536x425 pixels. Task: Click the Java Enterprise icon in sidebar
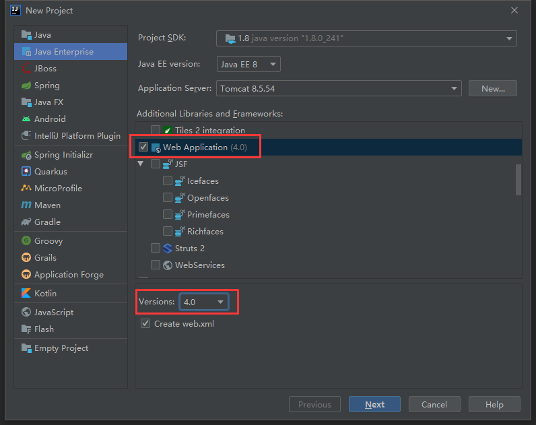click(x=26, y=52)
